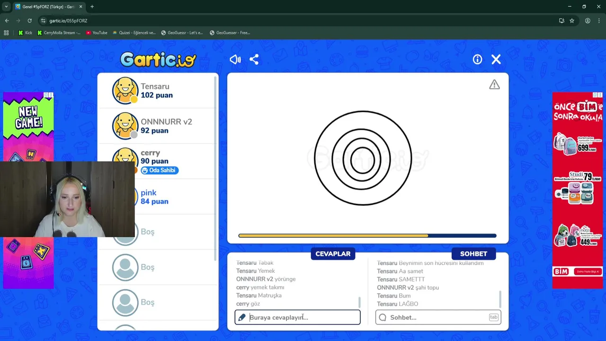Click player name pink
Viewport: 606px width, 341px height.
(x=148, y=193)
